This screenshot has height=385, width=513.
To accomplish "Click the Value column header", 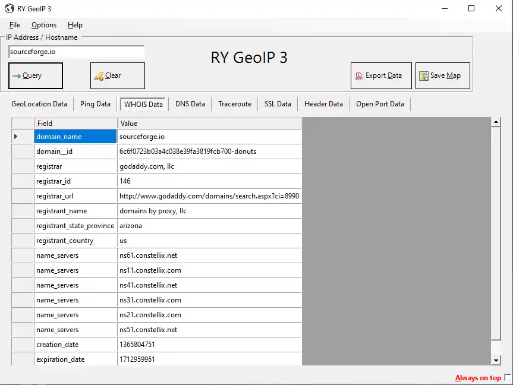I will coord(209,124).
